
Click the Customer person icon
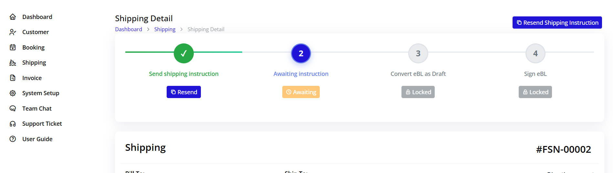point(13,32)
